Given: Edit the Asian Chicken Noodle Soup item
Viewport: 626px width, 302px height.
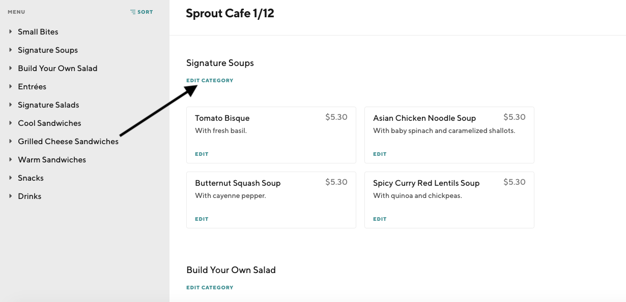Looking at the screenshot, I should [380, 154].
